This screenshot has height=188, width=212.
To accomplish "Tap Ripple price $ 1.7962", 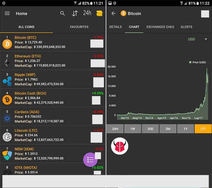I will click(x=31, y=79).
